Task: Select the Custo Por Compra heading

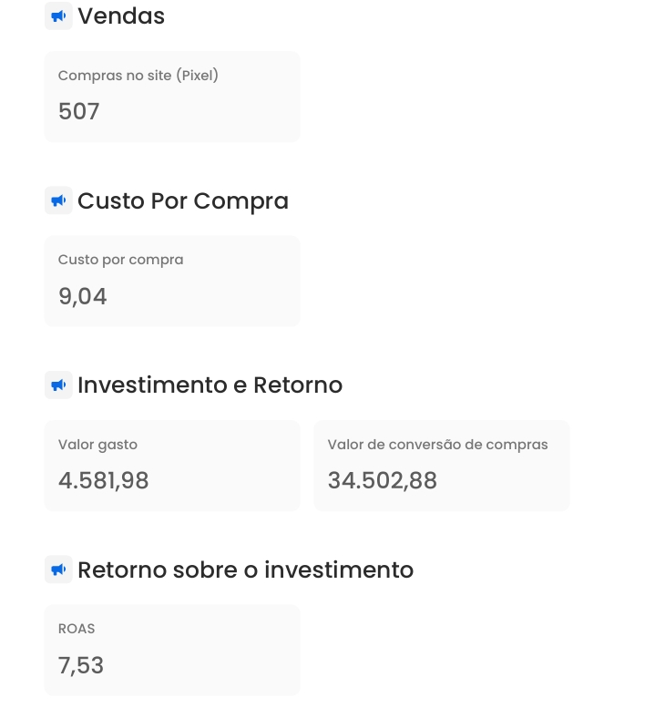Action: [x=183, y=201]
